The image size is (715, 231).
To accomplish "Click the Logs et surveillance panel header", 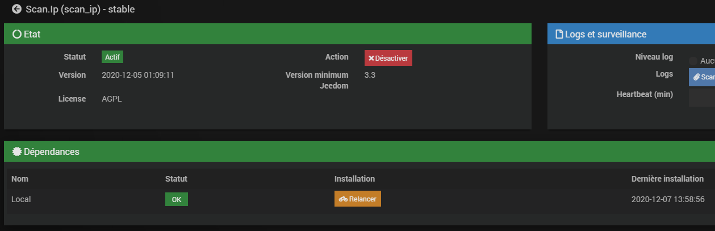I will [x=631, y=34].
